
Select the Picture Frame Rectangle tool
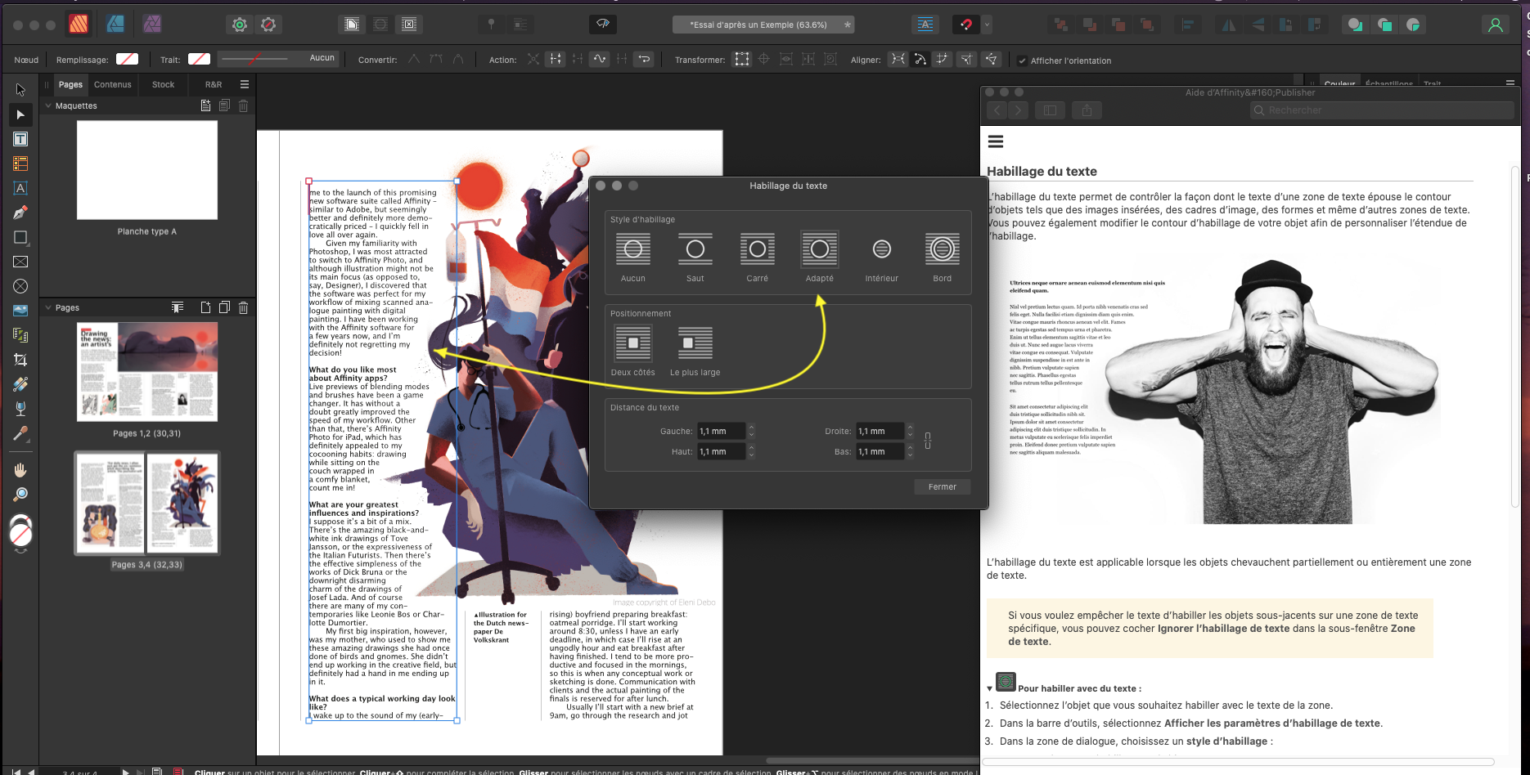20,262
